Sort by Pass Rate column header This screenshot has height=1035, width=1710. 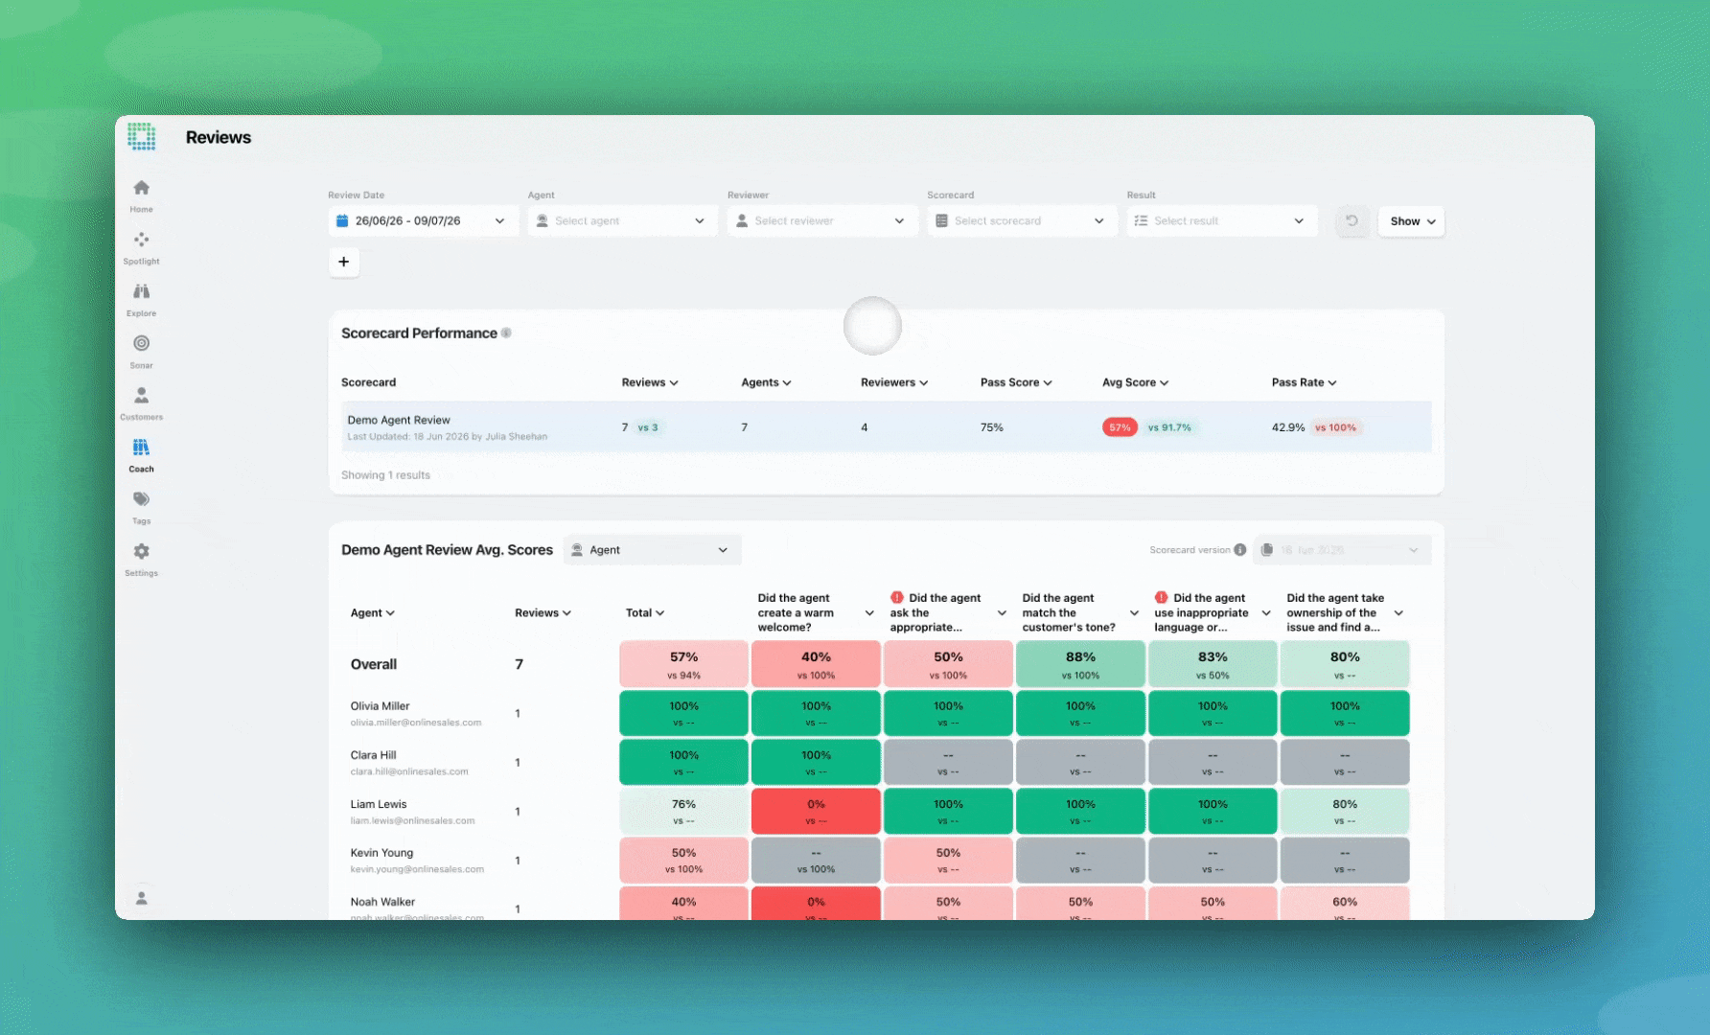(x=1304, y=382)
